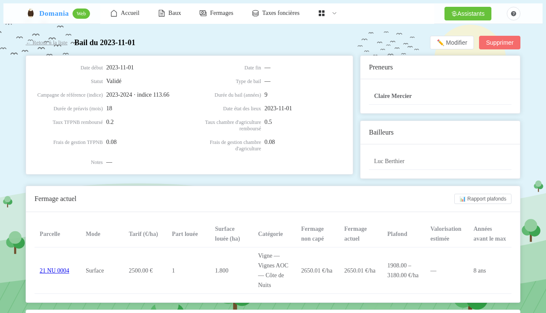Click the Domania owl logo
The width and height of the screenshot is (546, 313).
click(30, 13)
